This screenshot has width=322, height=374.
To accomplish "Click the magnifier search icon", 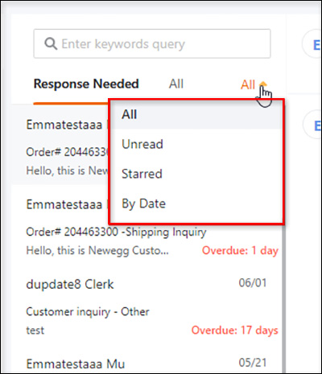I will [51, 43].
